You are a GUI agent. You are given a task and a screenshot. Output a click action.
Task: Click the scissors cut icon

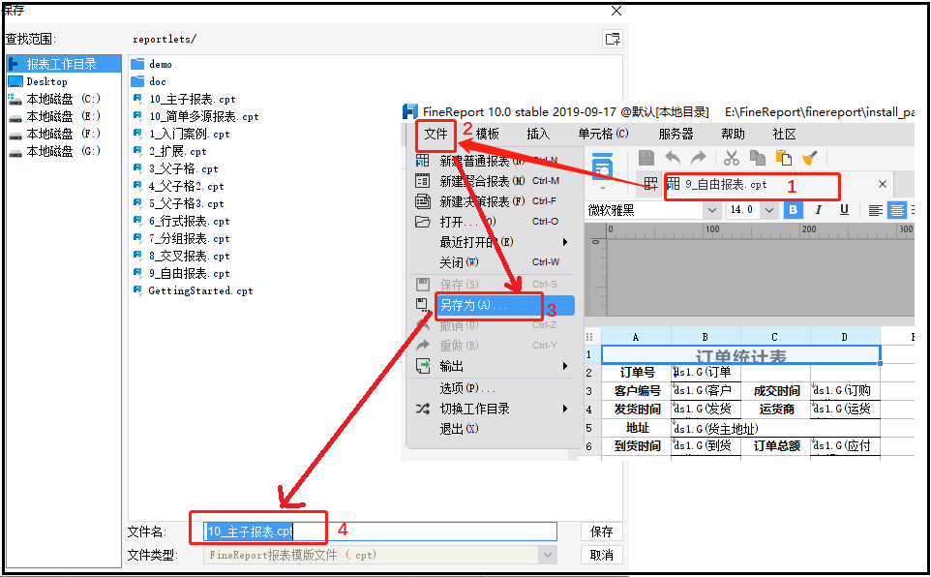732,158
